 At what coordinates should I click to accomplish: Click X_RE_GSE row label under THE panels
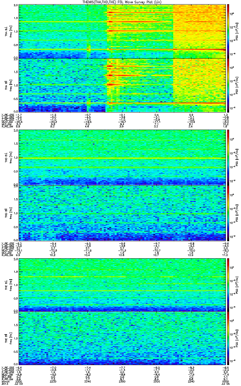pos(7,367)
